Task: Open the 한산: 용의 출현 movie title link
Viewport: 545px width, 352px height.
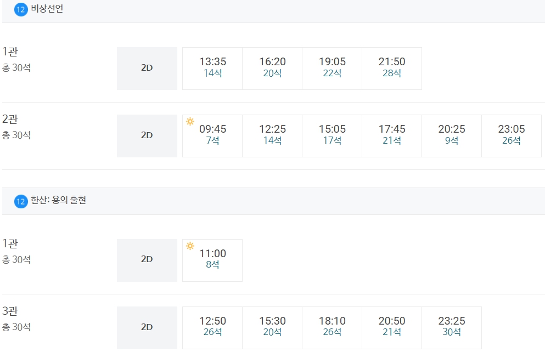Action: (58, 200)
